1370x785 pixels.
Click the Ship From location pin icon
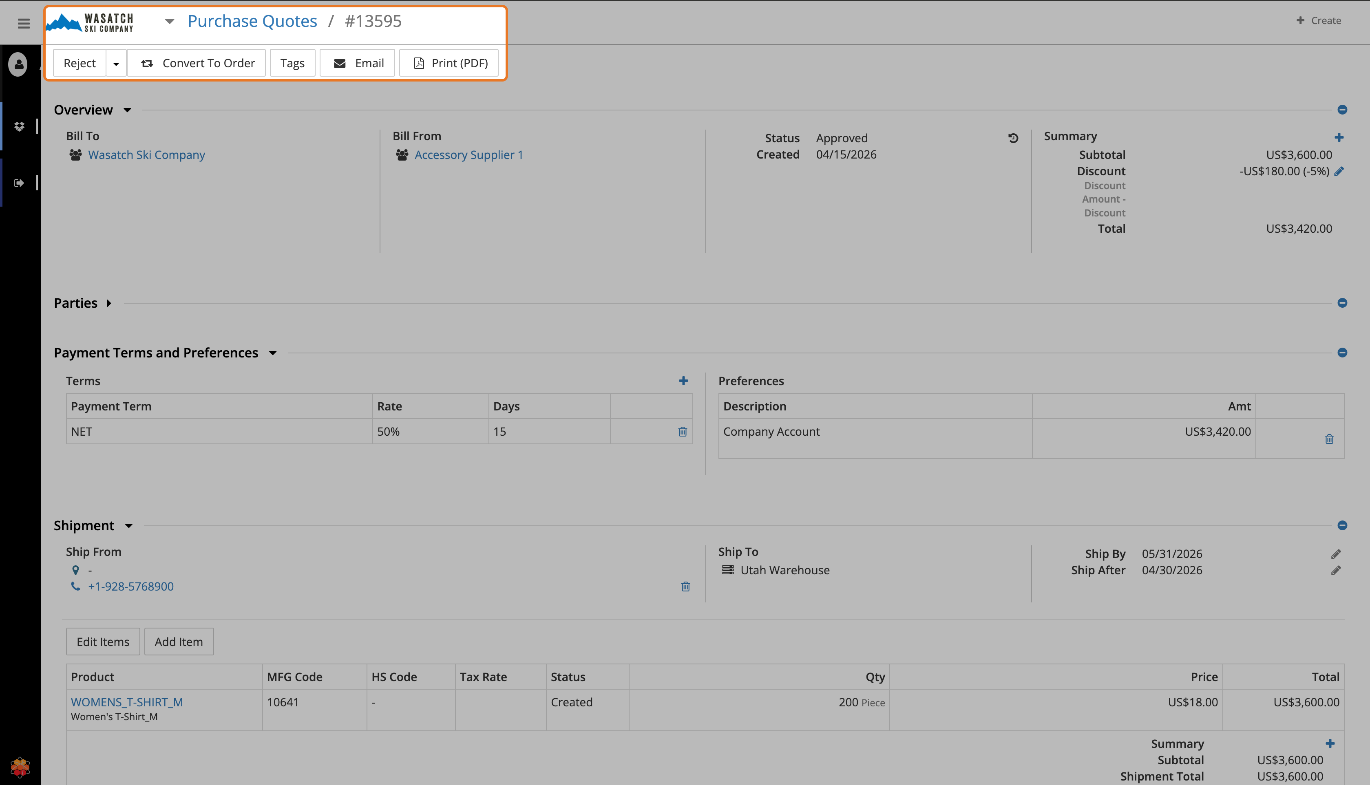point(75,571)
